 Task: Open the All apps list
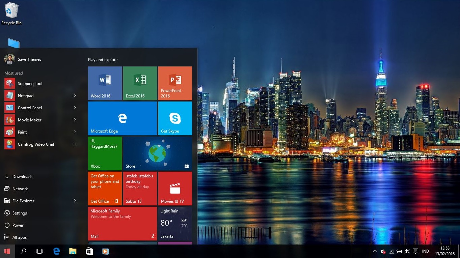(19, 237)
